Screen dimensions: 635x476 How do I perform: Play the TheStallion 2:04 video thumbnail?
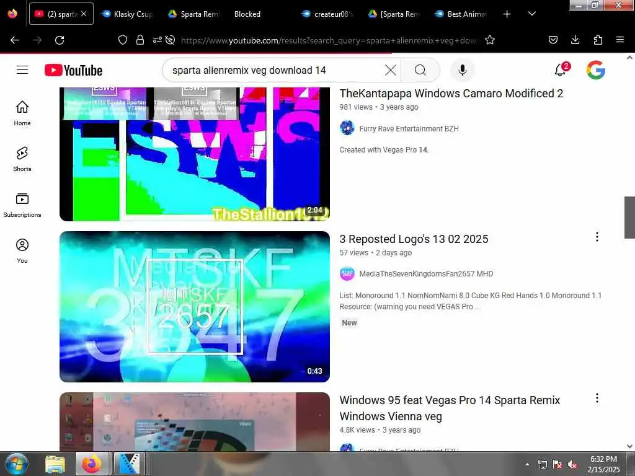(x=194, y=154)
